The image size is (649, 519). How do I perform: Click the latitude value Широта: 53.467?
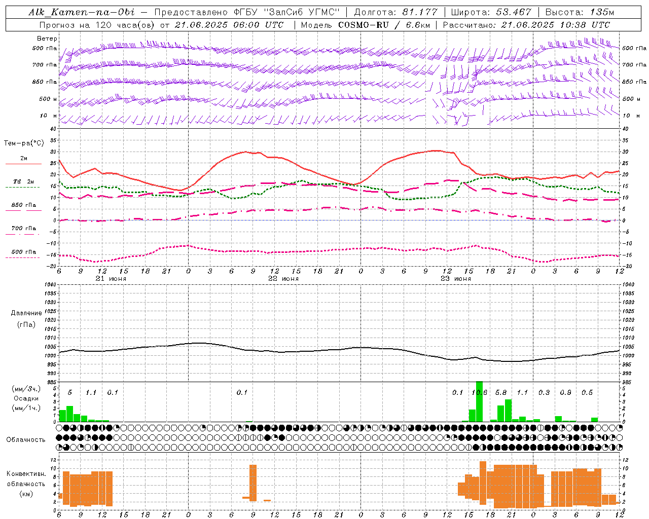491,12
